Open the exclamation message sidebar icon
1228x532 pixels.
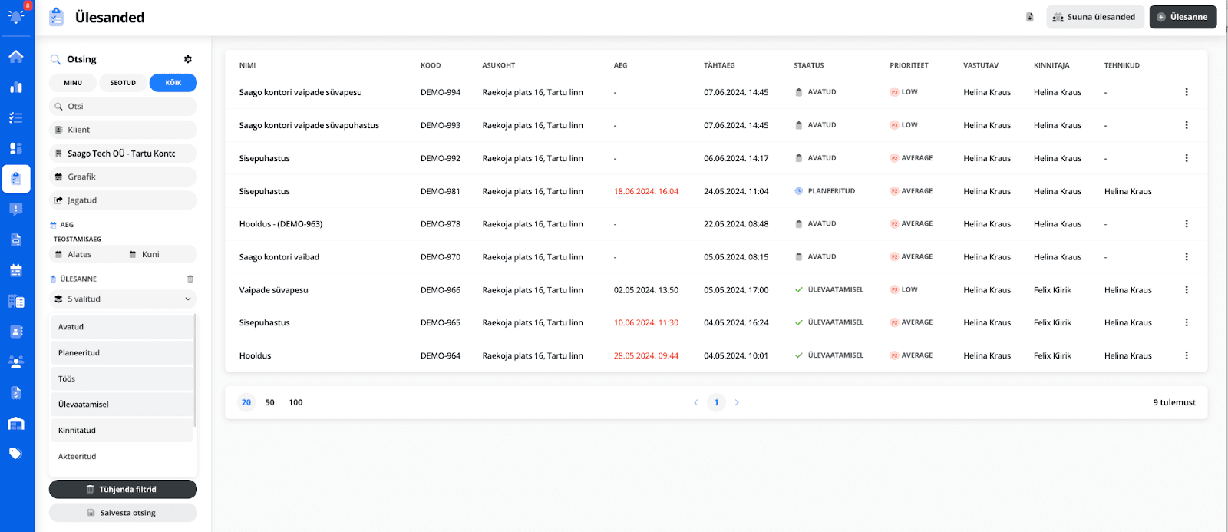(x=16, y=209)
